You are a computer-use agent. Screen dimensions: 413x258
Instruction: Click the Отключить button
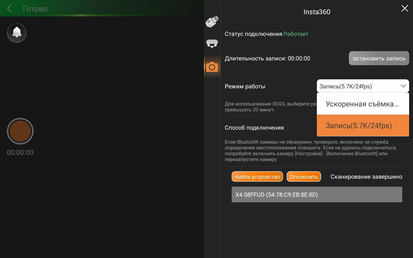pyautogui.click(x=304, y=177)
